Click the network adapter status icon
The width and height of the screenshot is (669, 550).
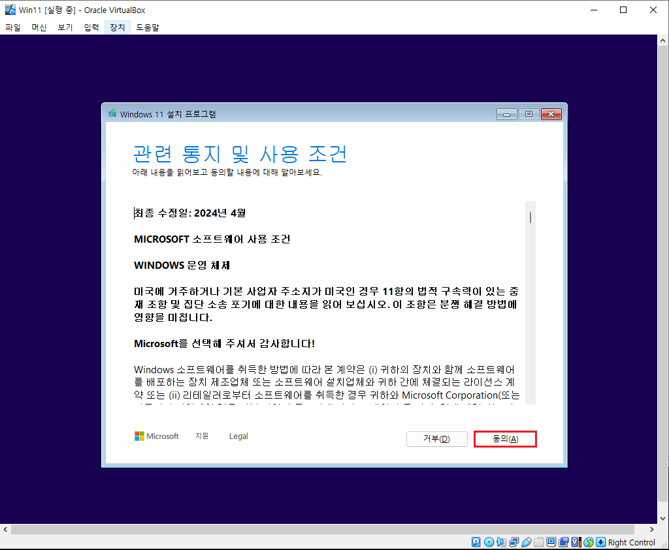click(514, 542)
